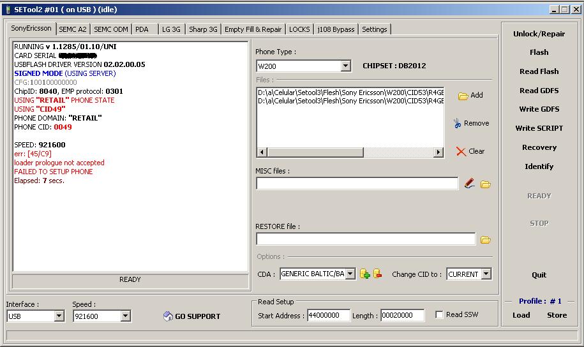Viewport: 584px width, 347px height.
Task: Click Read GDFS button
Action: (x=539, y=91)
